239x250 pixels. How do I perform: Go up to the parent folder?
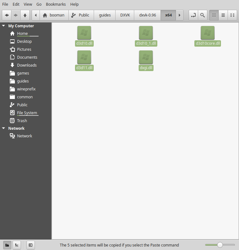coord(25,15)
